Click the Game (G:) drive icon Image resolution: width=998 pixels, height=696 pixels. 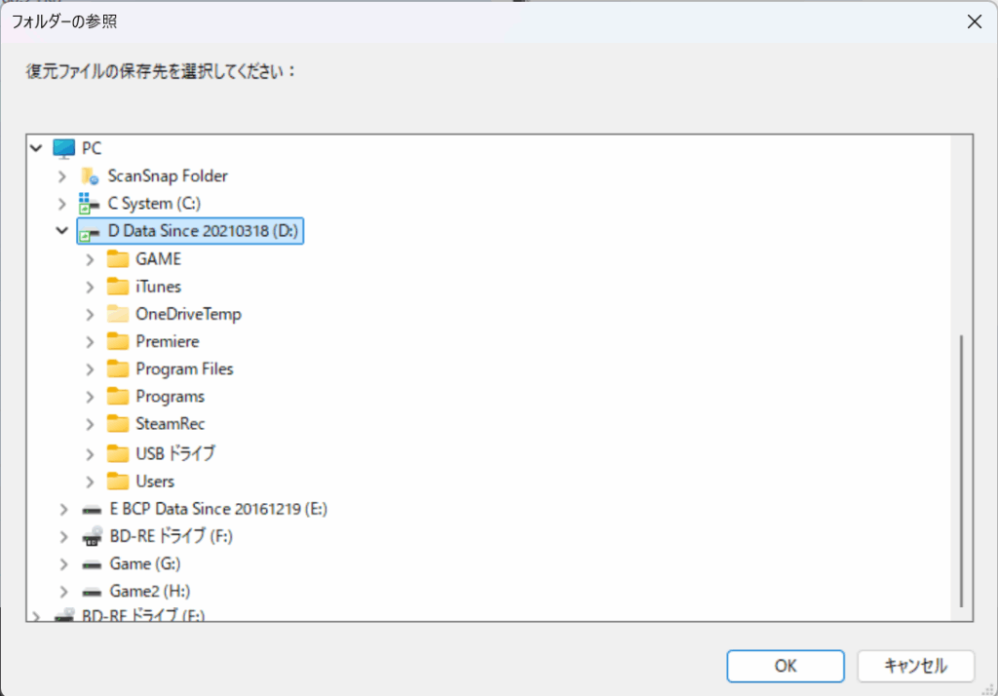(x=92, y=564)
